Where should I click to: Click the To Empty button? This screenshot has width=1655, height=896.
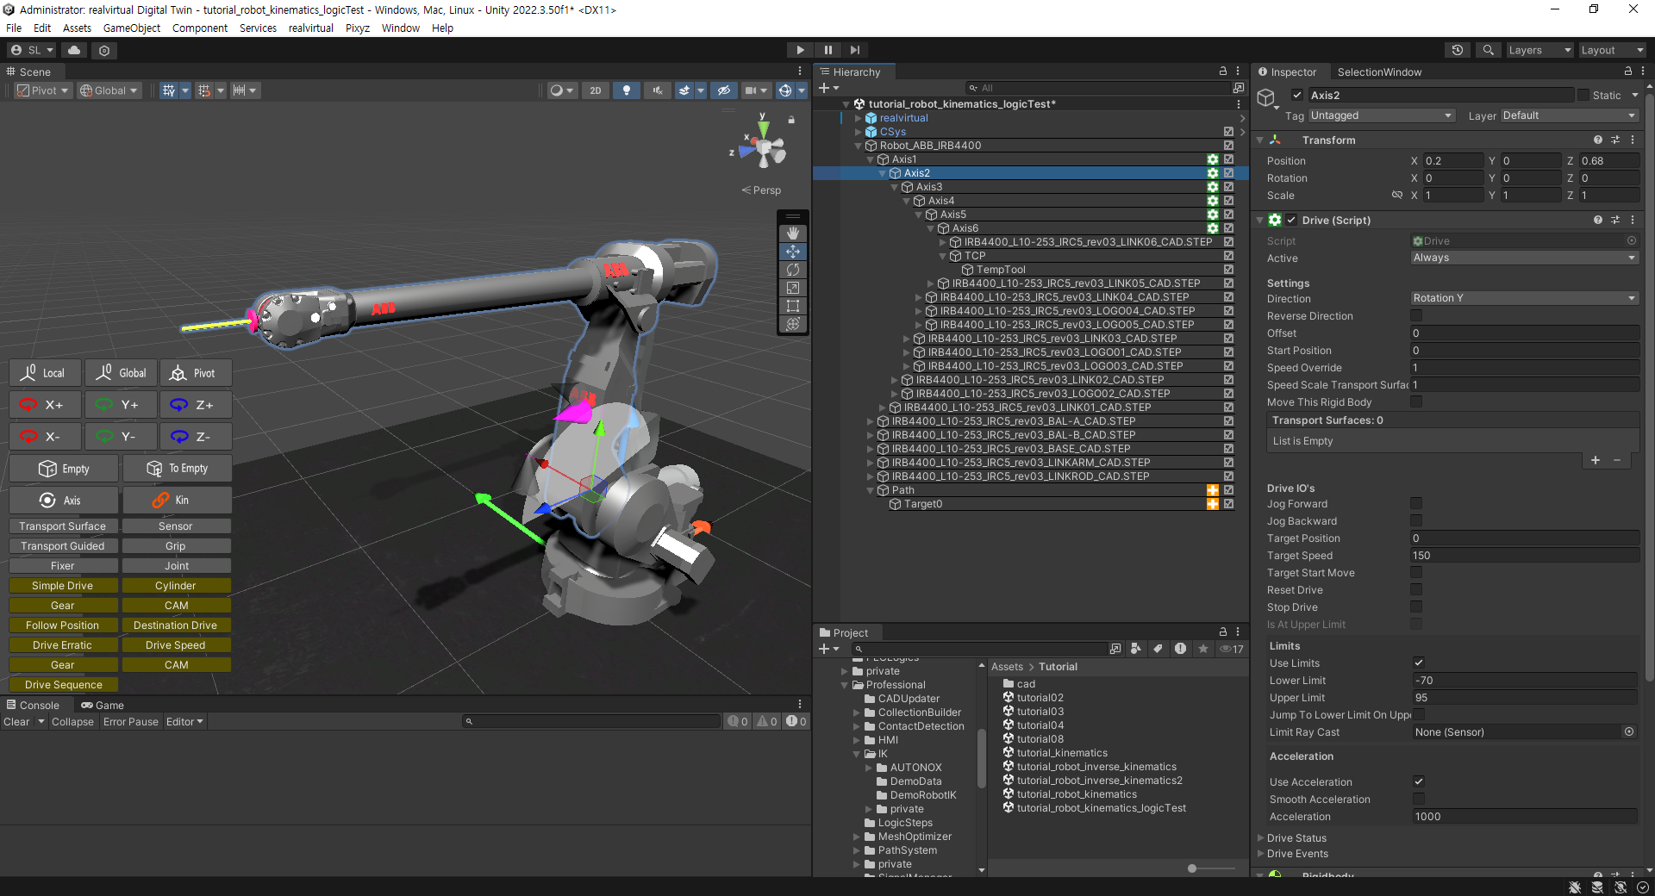point(177,469)
